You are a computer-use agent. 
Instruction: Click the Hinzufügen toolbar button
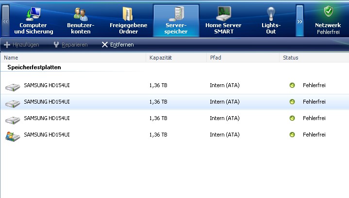pos(21,45)
